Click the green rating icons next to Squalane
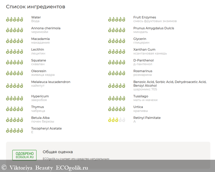The width and height of the screenshot is (215, 172). point(14,62)
